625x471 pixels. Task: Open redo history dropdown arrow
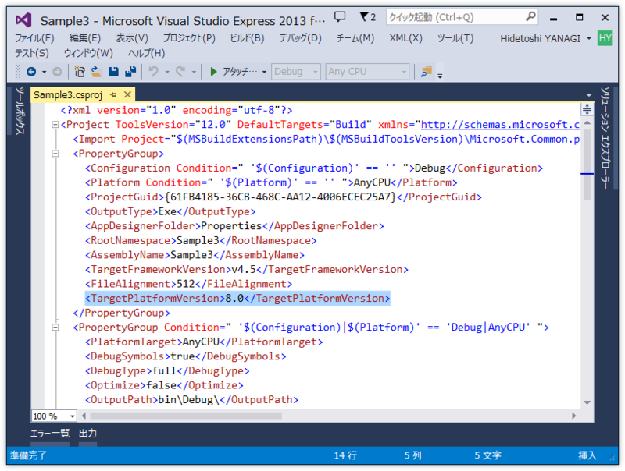pos(194,72)
